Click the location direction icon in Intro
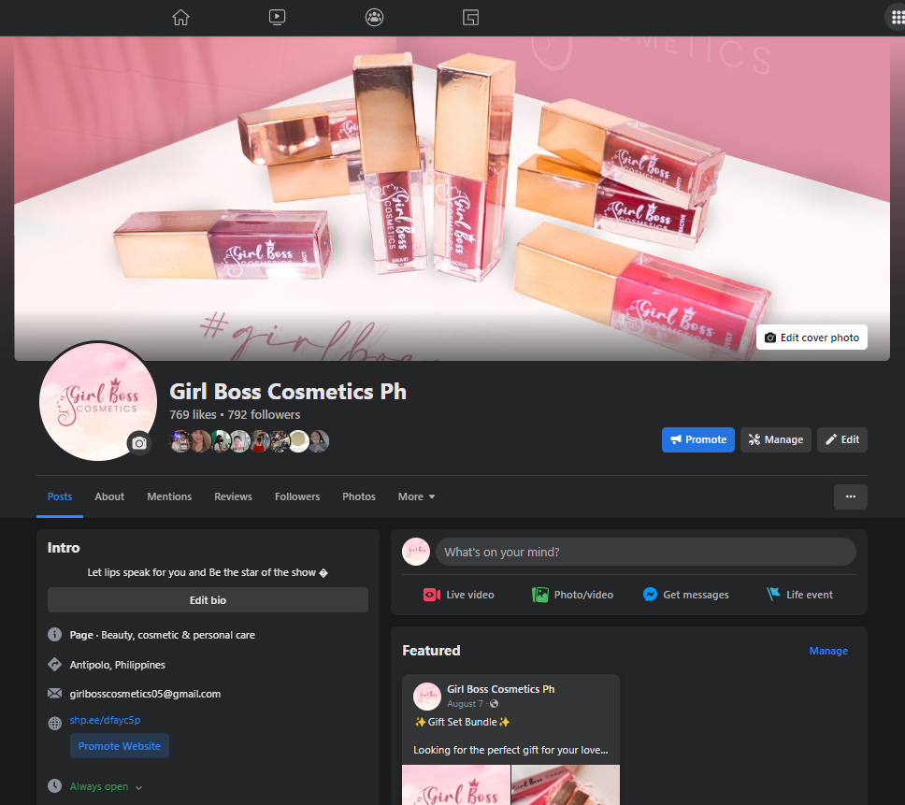 (x=55, y=664)
